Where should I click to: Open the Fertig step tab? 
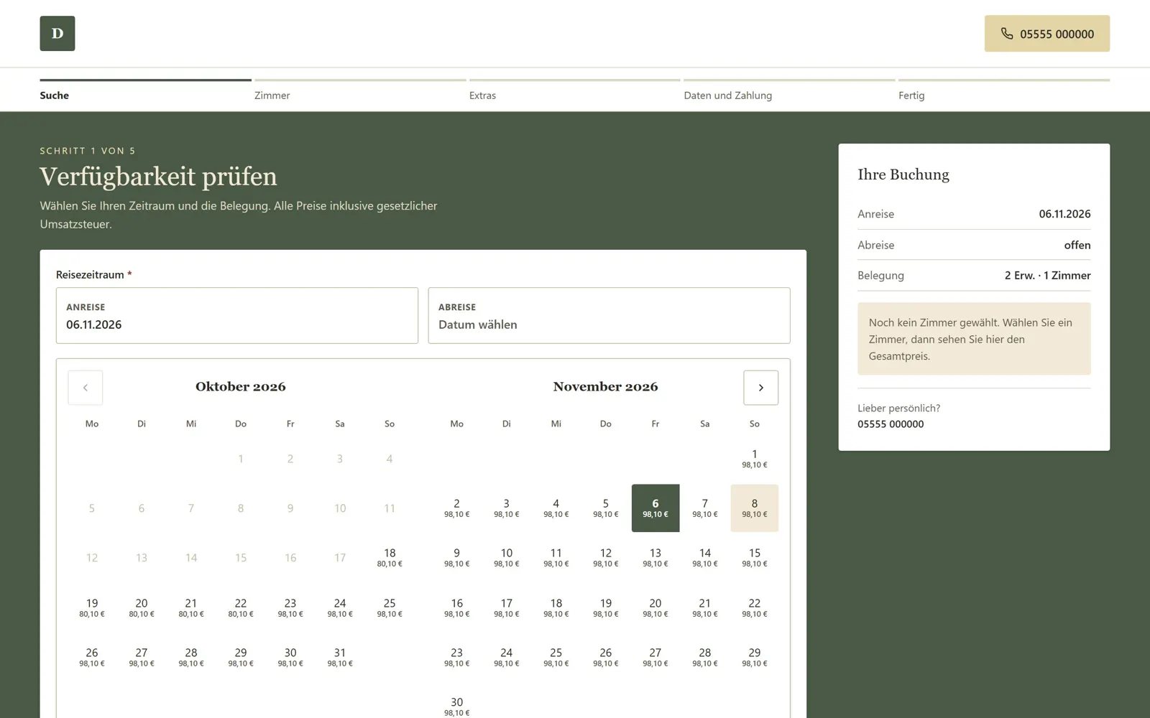(x=1003, y=90)
